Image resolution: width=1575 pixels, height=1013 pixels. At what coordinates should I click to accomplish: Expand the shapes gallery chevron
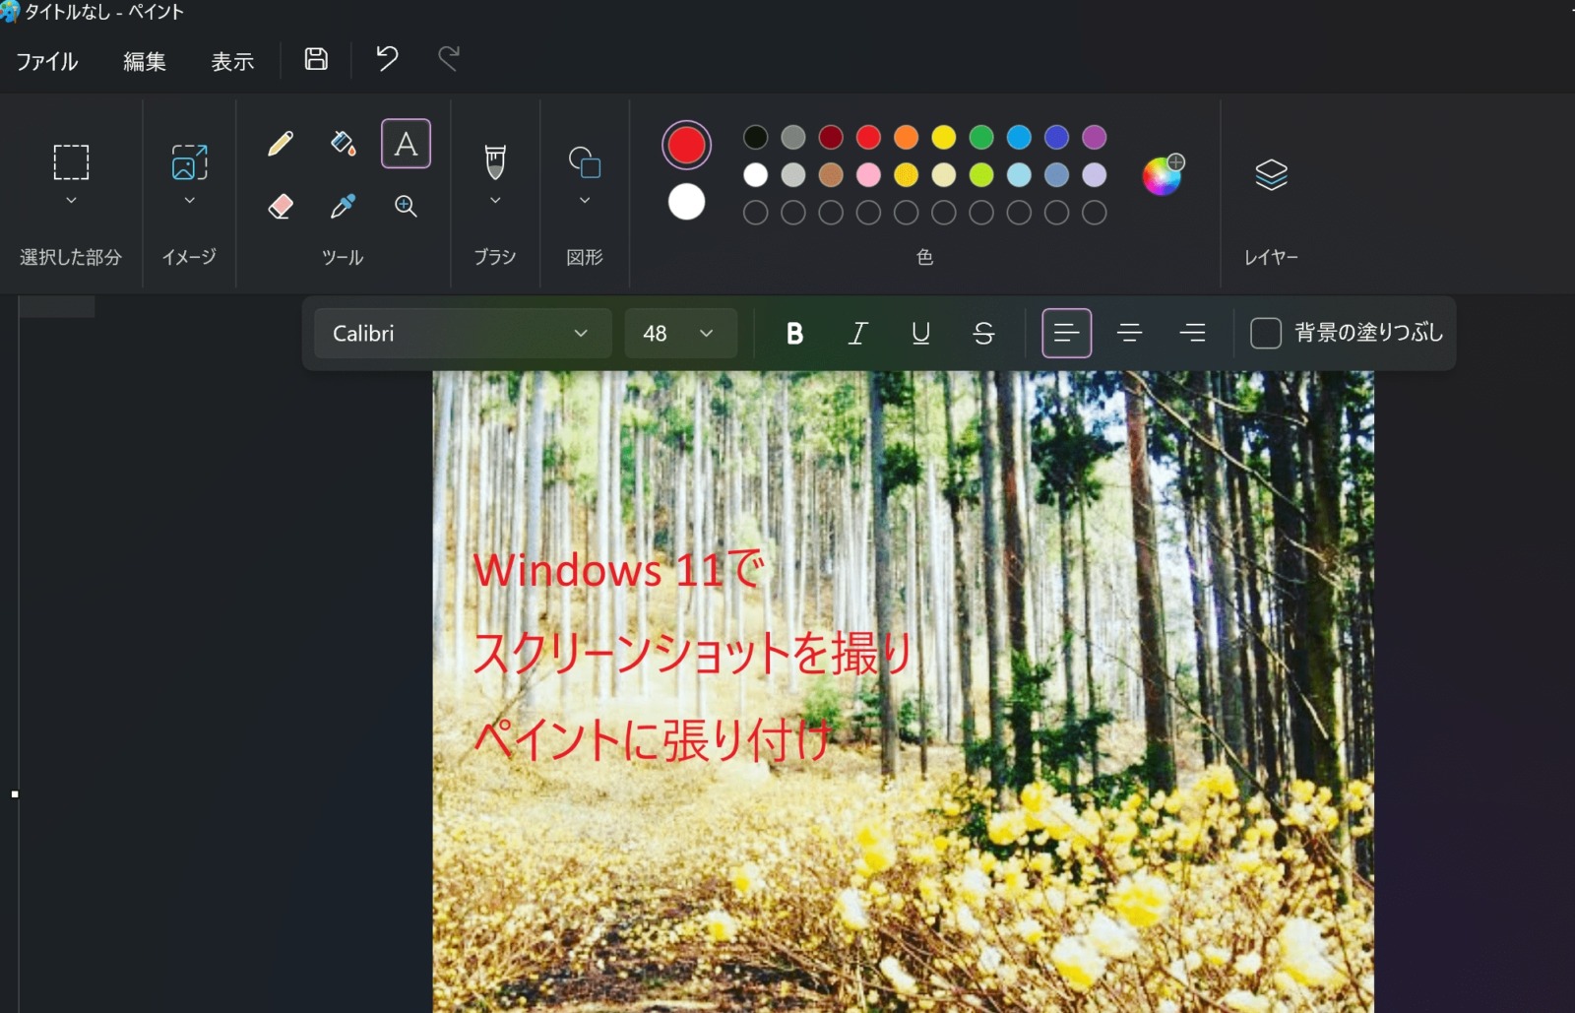585,201
